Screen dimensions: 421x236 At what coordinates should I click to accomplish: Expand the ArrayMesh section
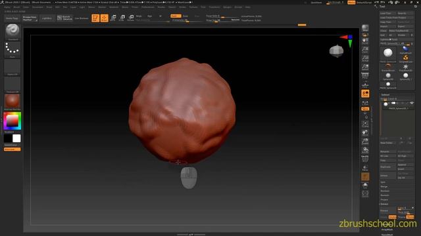(x=387, y=229)
